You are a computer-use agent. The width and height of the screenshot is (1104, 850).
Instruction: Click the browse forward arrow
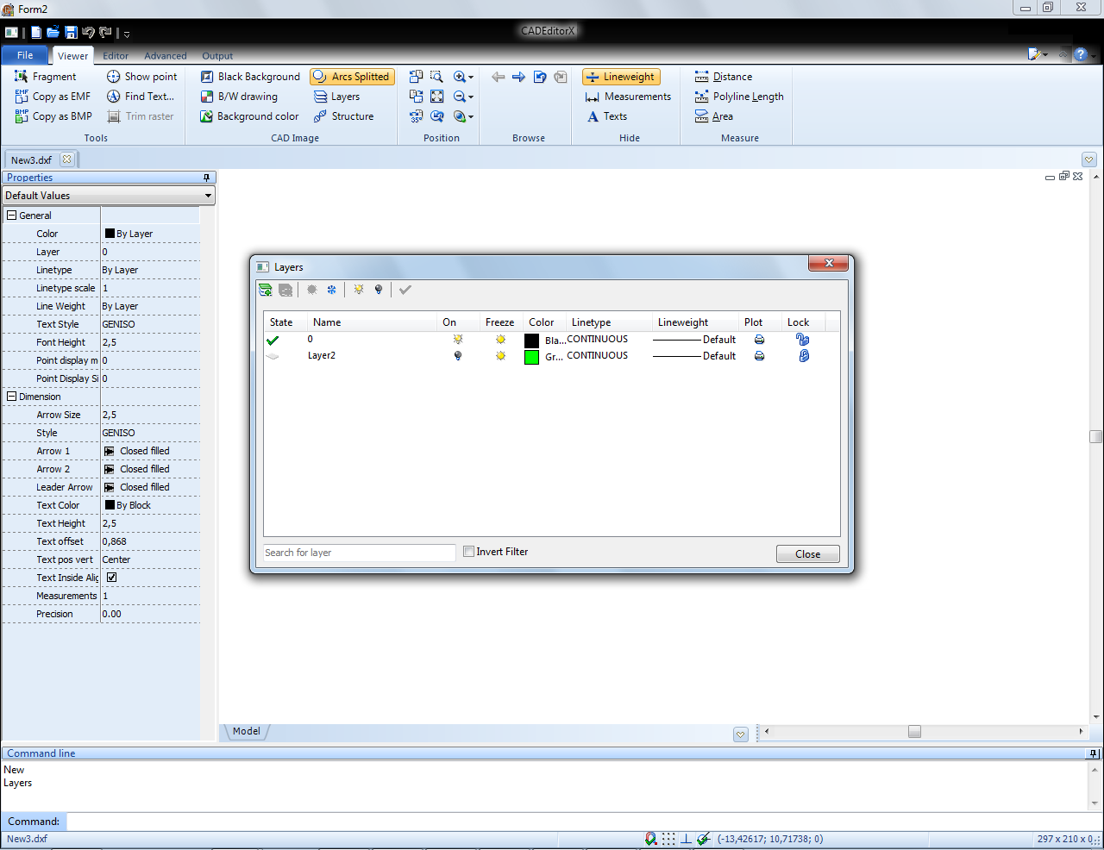(x=518, y=77)
